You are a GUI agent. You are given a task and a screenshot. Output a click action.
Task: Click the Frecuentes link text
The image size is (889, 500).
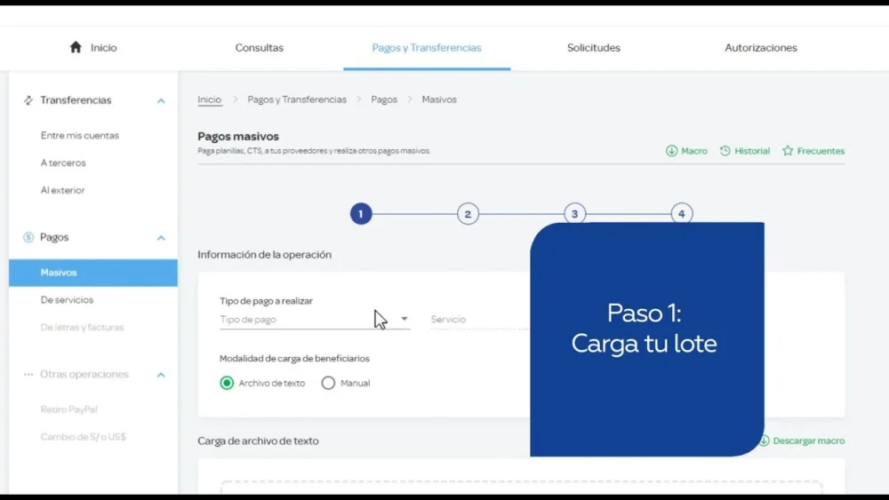[821, 151]
